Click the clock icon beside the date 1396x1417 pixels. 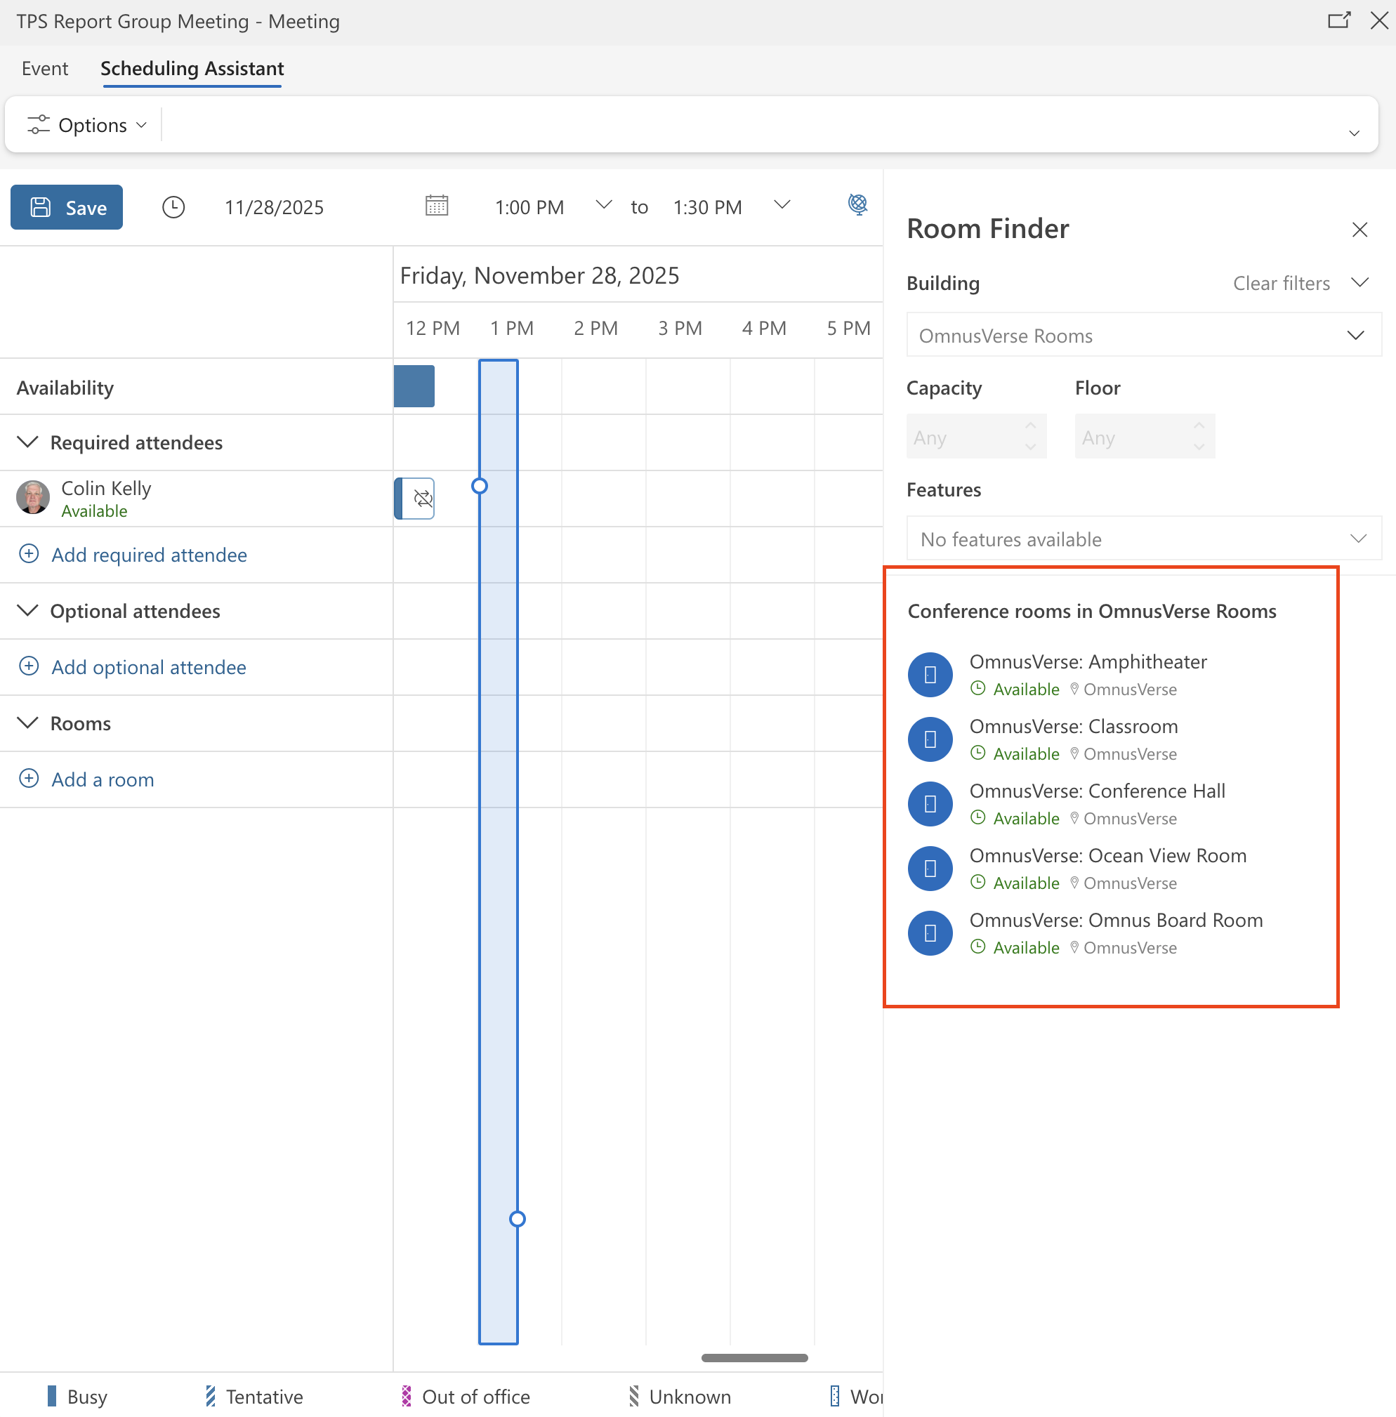tap(173, 207)
